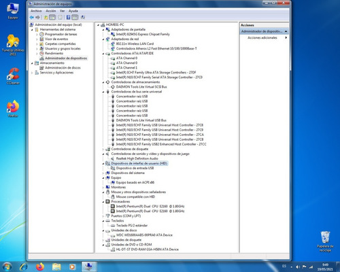The height and width of the screenshot is (272, 340).
Task: Select Dispositivos de interfaz de usuario (HID)
Action: (139, 163)
